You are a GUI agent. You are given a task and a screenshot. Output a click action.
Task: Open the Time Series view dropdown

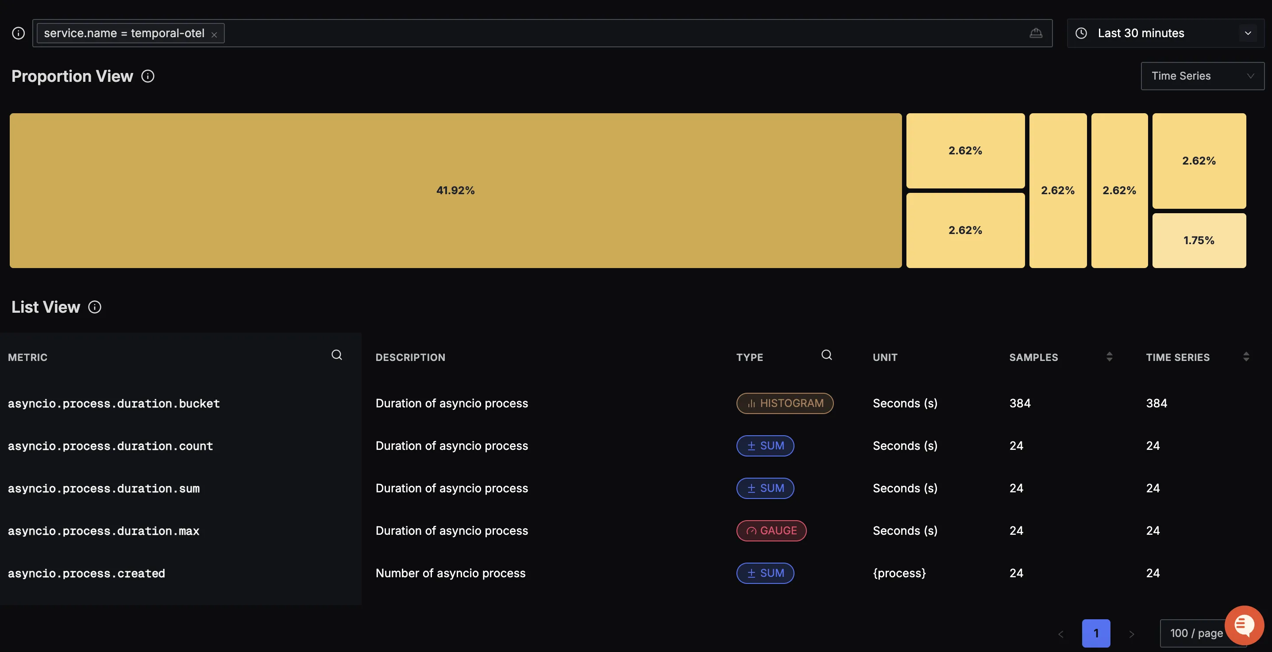1203,76
